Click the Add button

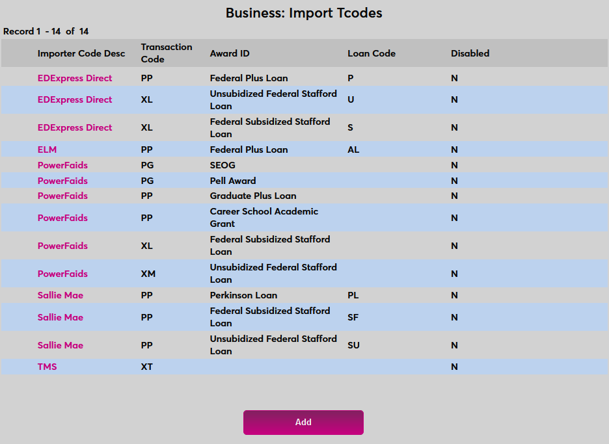click(303, 422)
